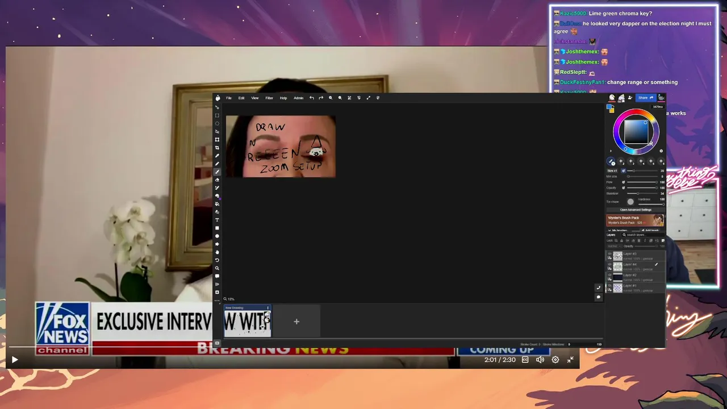Click zoom in magnifier in top toolbar
Image resolution: width=727 pixels, height=409 pixels.
point(331,98)
